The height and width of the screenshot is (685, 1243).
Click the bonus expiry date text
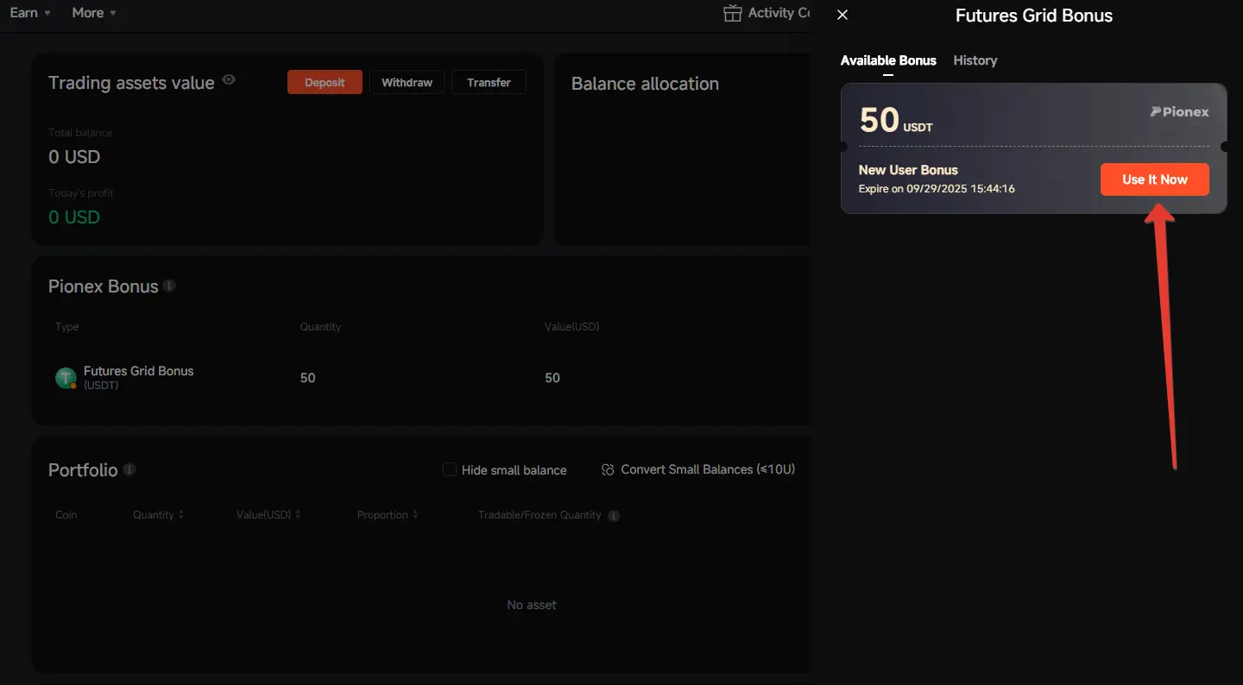click(x=937, y=189)
